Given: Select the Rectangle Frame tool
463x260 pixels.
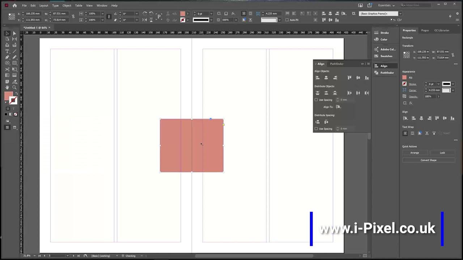Looking at the screenshot, I should coord(7,63).
